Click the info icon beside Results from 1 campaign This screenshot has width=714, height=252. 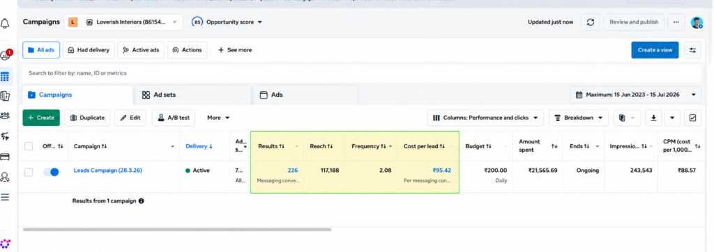pyautogui.click(x=141, y=200)
